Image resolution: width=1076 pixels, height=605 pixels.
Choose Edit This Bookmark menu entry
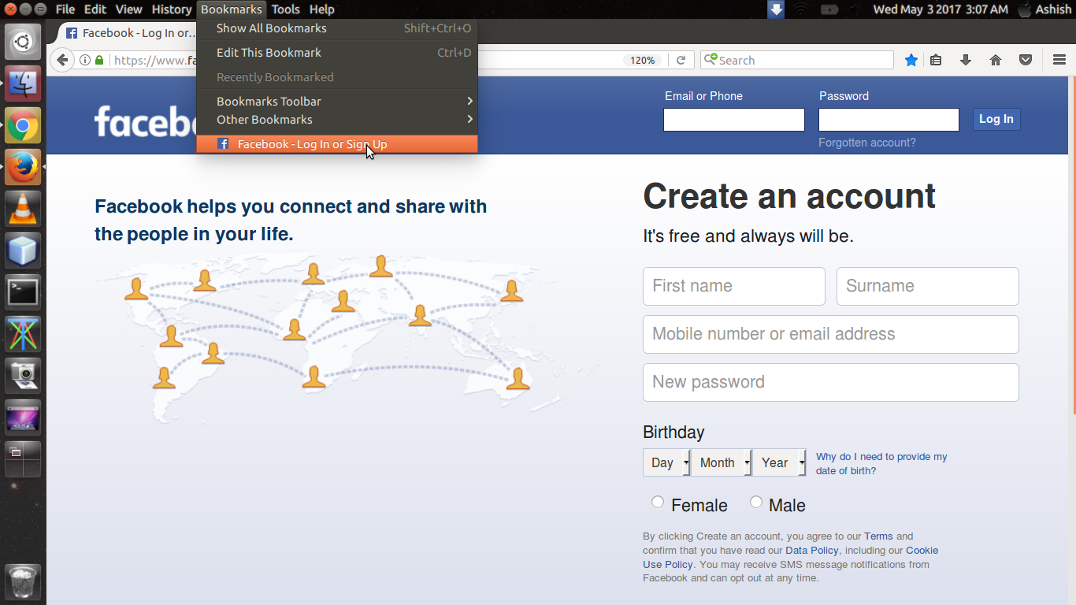click(x=337, y=53)
